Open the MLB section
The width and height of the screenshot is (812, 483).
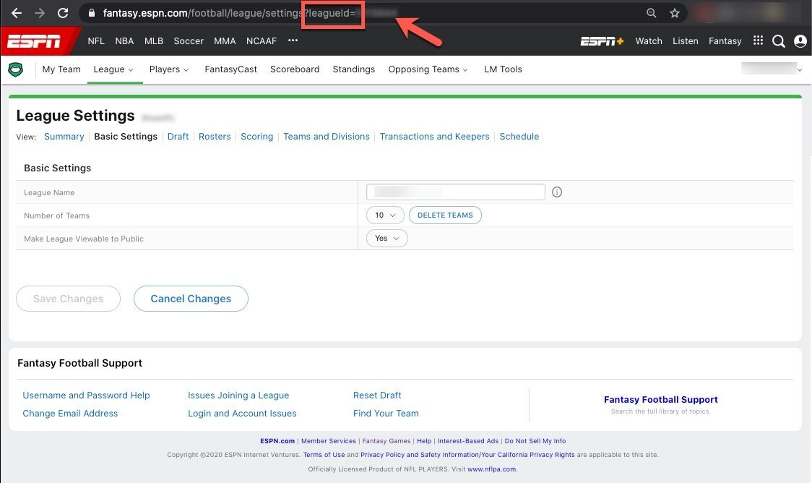point(154,41)
